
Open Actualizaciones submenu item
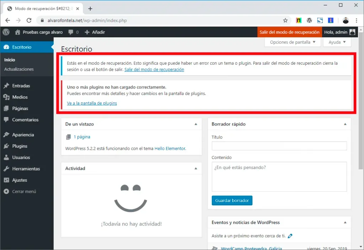click(x=19, y=69)
